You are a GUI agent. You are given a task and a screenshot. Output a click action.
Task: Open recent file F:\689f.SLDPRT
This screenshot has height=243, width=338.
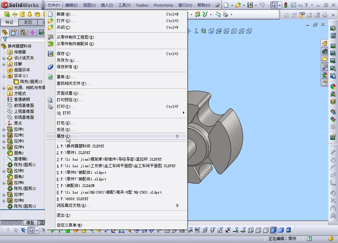116,199
